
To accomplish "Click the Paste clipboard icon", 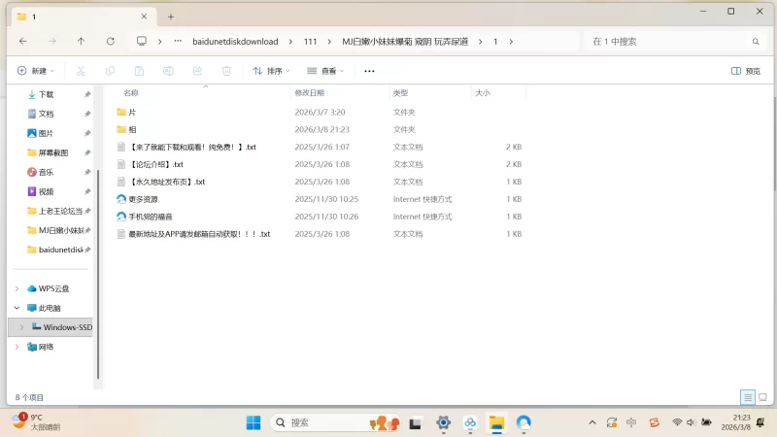I will click(139, 71).
